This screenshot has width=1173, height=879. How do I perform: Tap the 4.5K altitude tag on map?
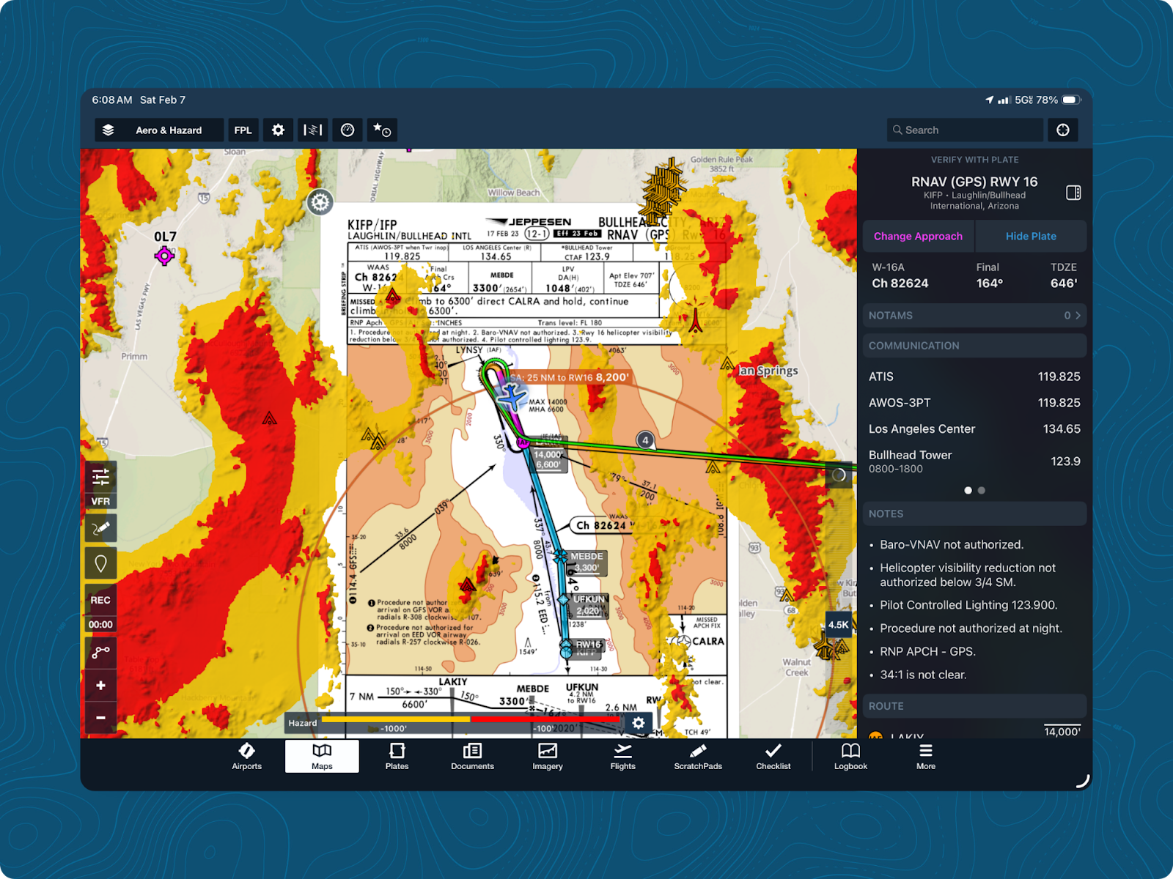[x=838, y=625]
